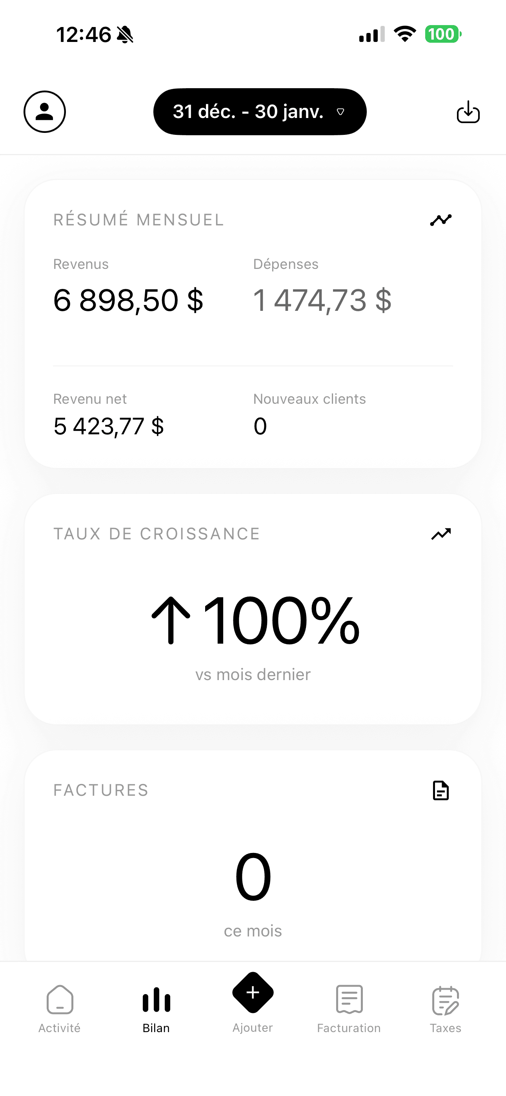Image resolution: width=506 pixels, height=1096 pixels.
Task: Tap the Taux de Croissance trend icon
Action: click(x=440, y=533)
